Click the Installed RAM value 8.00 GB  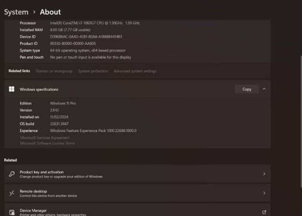click(x=70, y=30)
